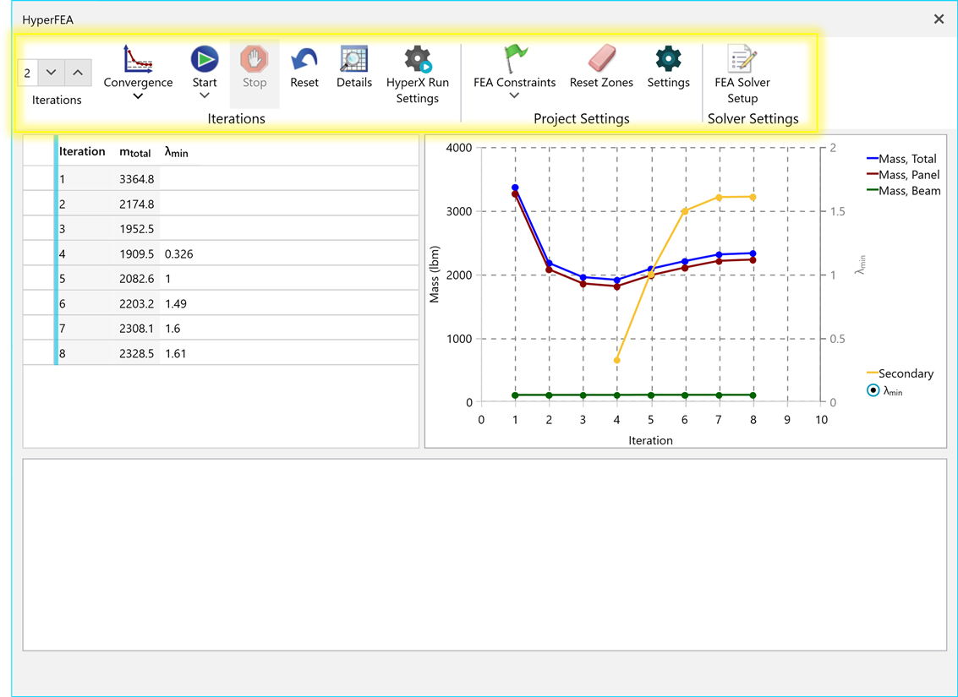Open the Settings teal gear icon
Image resolution: width=958 pixels, height=697 pixels.
click(x=668, y=58)
